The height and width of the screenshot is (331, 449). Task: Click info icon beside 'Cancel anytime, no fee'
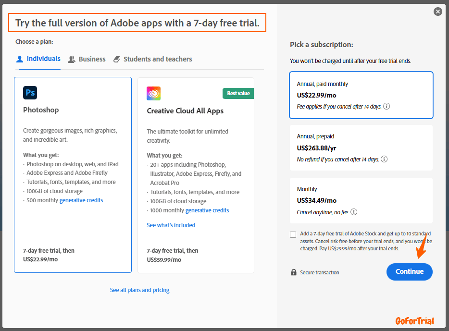354,212
